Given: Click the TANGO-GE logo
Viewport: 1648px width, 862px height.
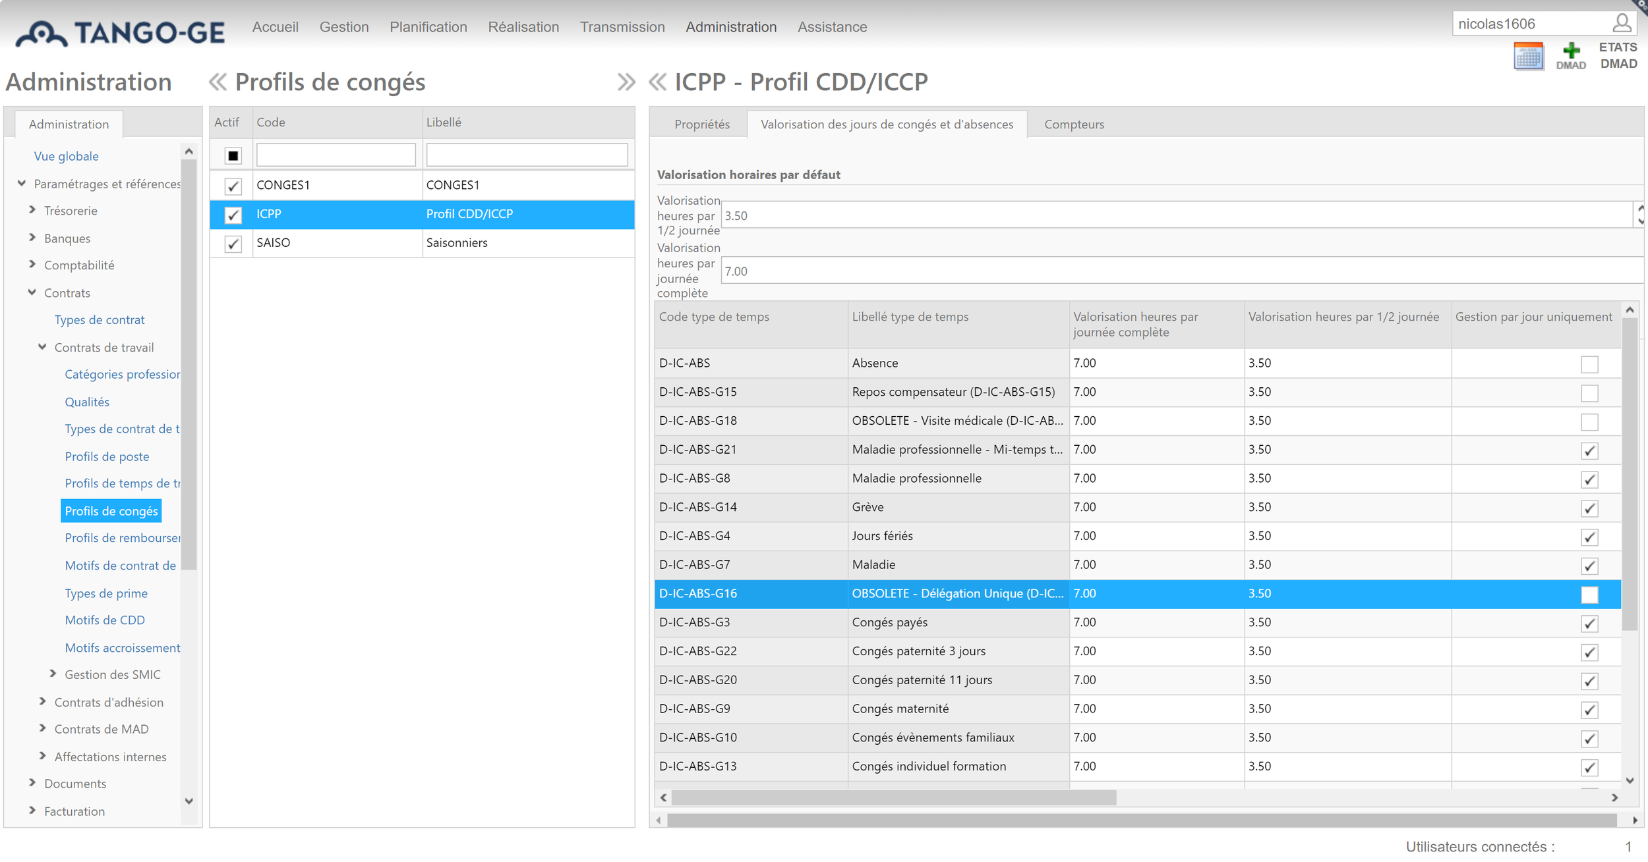Looking at the screenshot, I should 120,32.
